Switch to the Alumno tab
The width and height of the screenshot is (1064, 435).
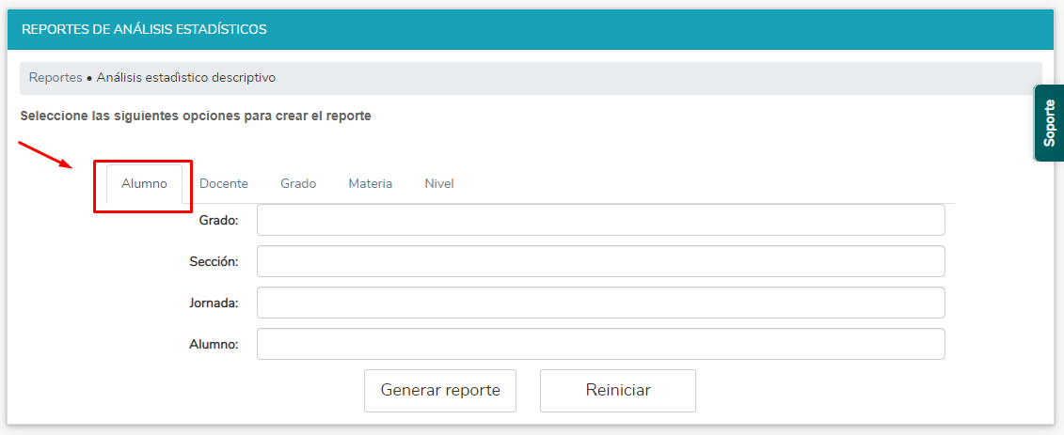click(x=145, y=183)
